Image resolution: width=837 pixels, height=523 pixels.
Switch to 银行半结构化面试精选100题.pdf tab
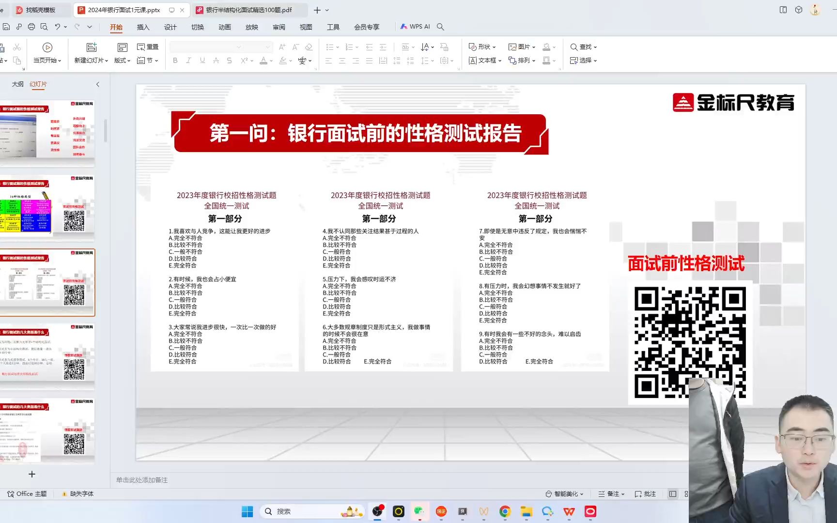click(249, 10)
